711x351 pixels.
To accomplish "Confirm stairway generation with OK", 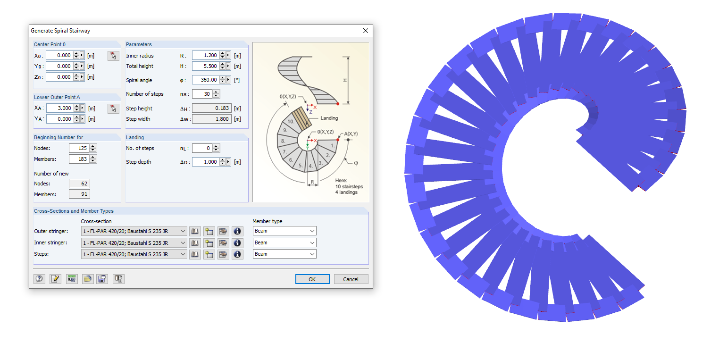I will coord(312,279).
